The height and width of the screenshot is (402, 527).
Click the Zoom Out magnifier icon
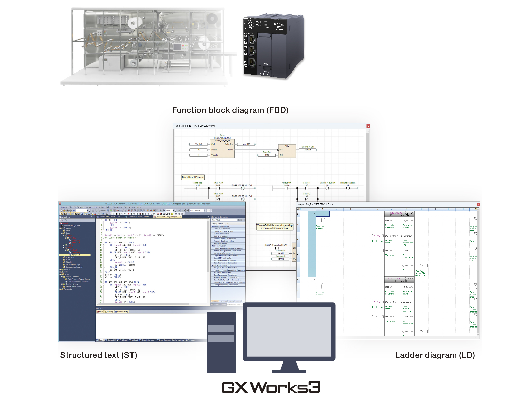(164, 211)
